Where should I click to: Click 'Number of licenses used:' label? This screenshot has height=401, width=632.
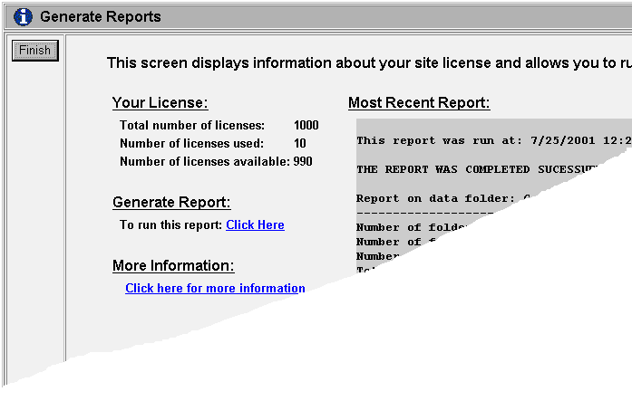coord(191,143)
